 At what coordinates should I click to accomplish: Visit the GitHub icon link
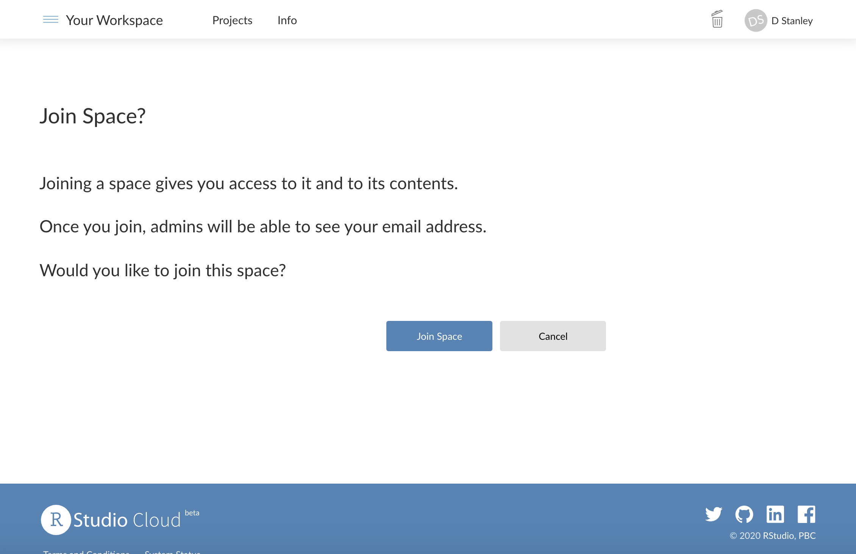[x=744, y=514]
